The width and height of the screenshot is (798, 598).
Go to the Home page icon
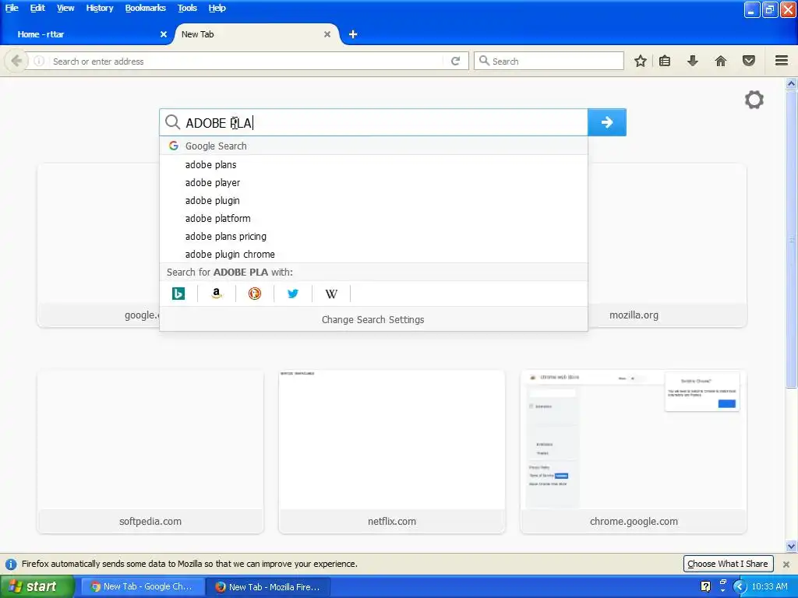[721, 61]
